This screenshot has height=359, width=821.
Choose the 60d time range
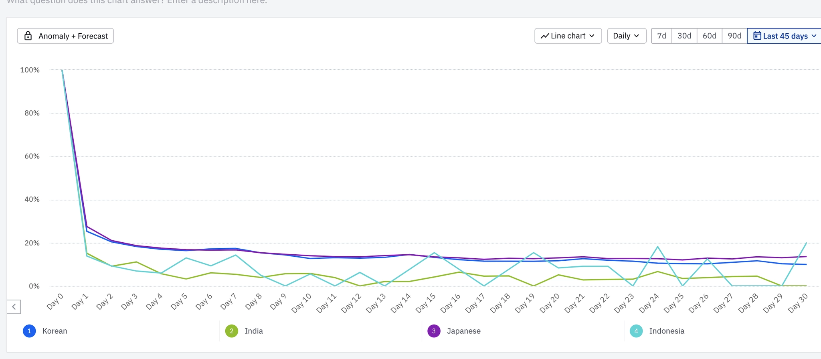[x=709, y=36]
